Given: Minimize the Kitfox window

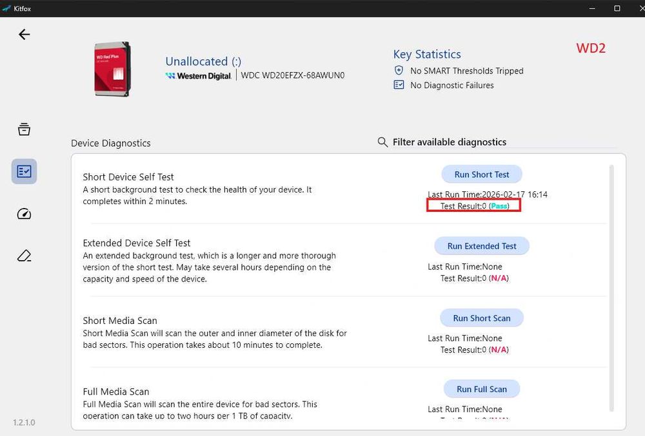Looking at the screenshot, I should 592,8.
